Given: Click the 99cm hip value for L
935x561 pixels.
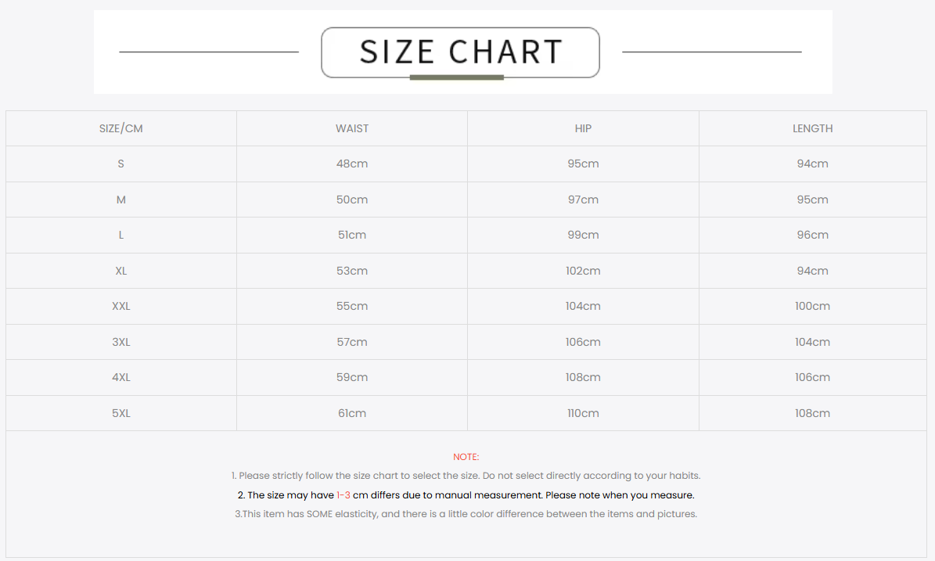Looking at the screenshot, I should (x=583, y=235).
